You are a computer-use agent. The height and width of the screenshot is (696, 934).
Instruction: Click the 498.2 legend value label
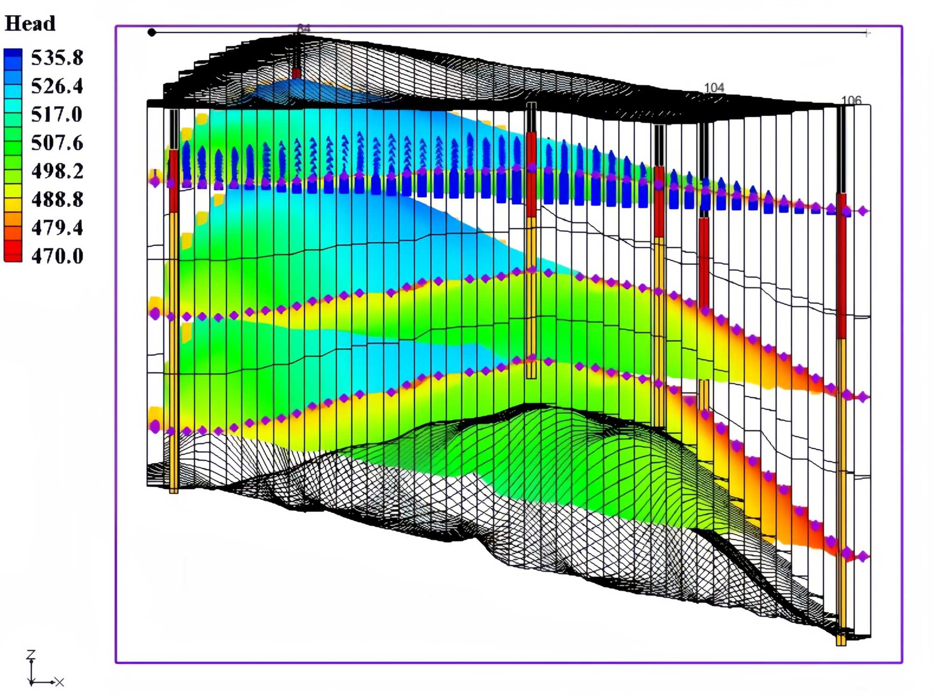pyautogui.click(x=57, y=171)
